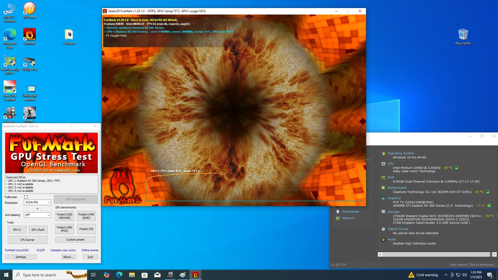The width and height of the screenshot is (498, 280).
Task: Open the Hard Disk Sentinel desktop icon
Action: tap(10, 91)
